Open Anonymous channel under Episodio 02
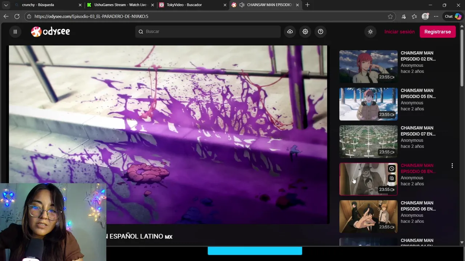465x261 pixels. (412, 66)
